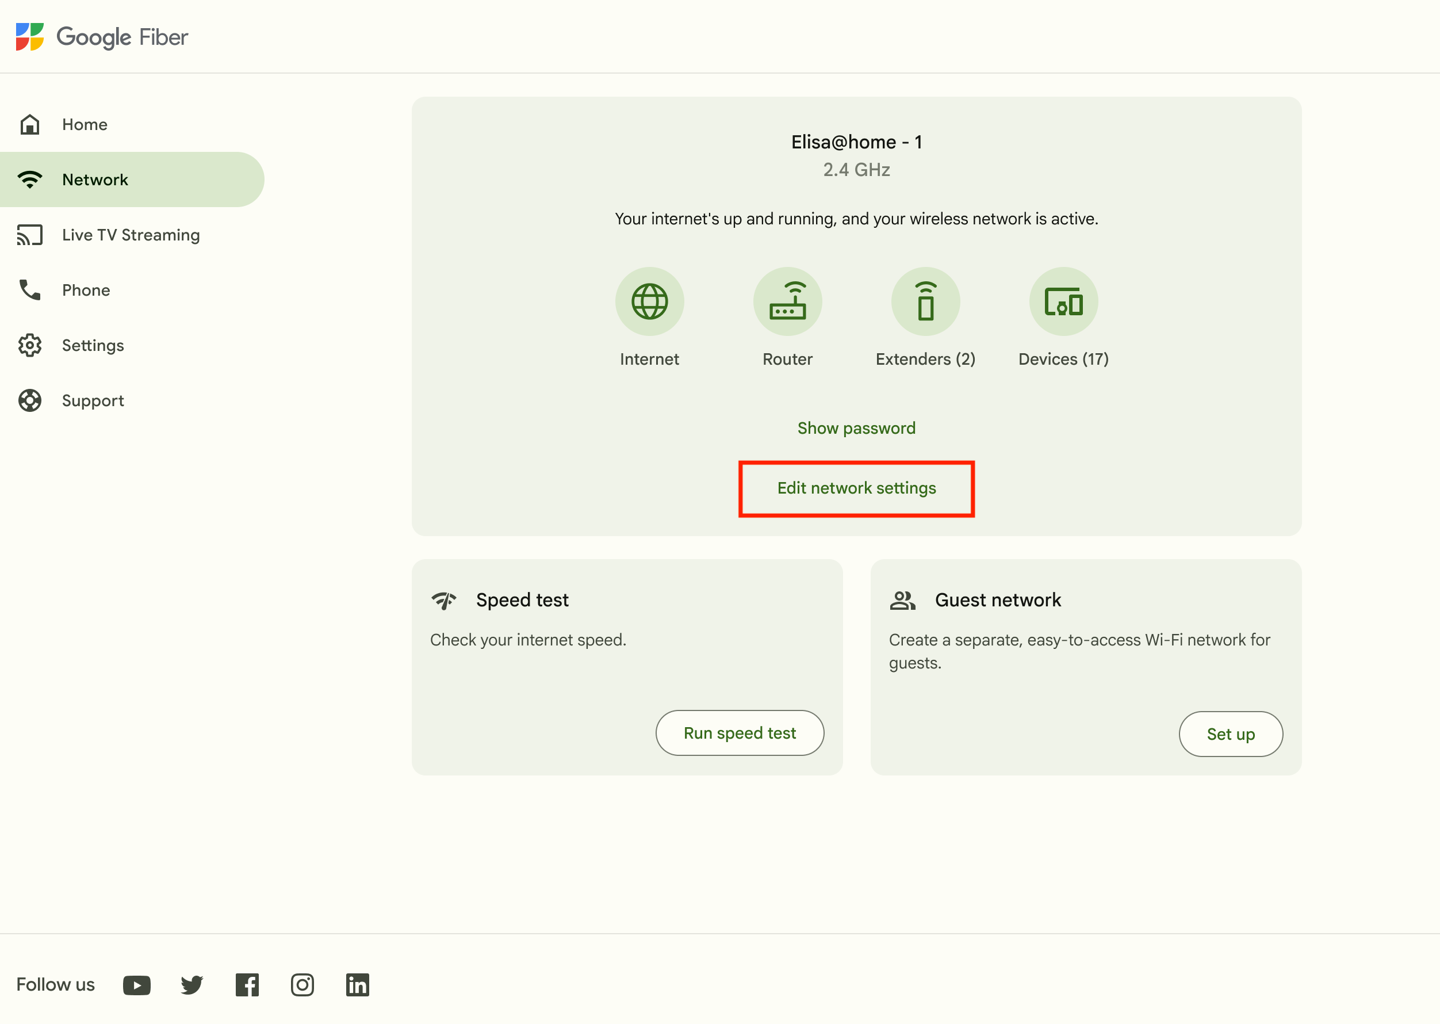Click Set up for Guest network
This screenshot has height=1024, width=1440.
1231,734
